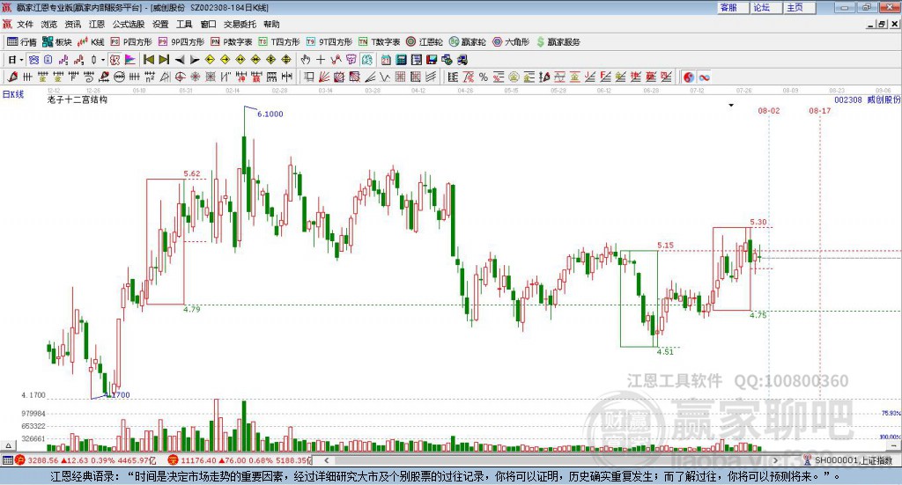Image resolution: width=902 pixels, height=485 pixels.
Task: Open the T数字表 time table
Action: point(379,42)
